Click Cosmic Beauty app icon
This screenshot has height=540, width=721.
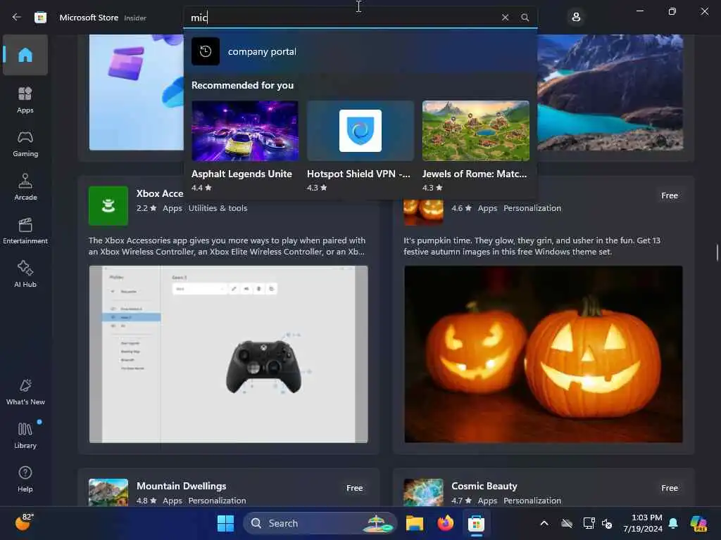tap(423, 491)
